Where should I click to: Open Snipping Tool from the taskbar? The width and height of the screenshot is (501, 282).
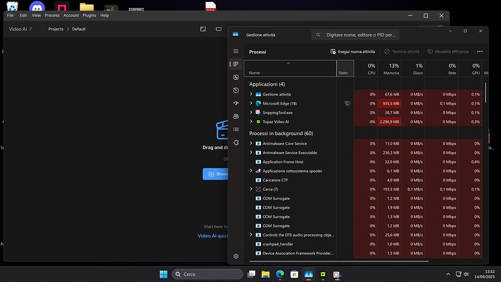coord(337,274)
